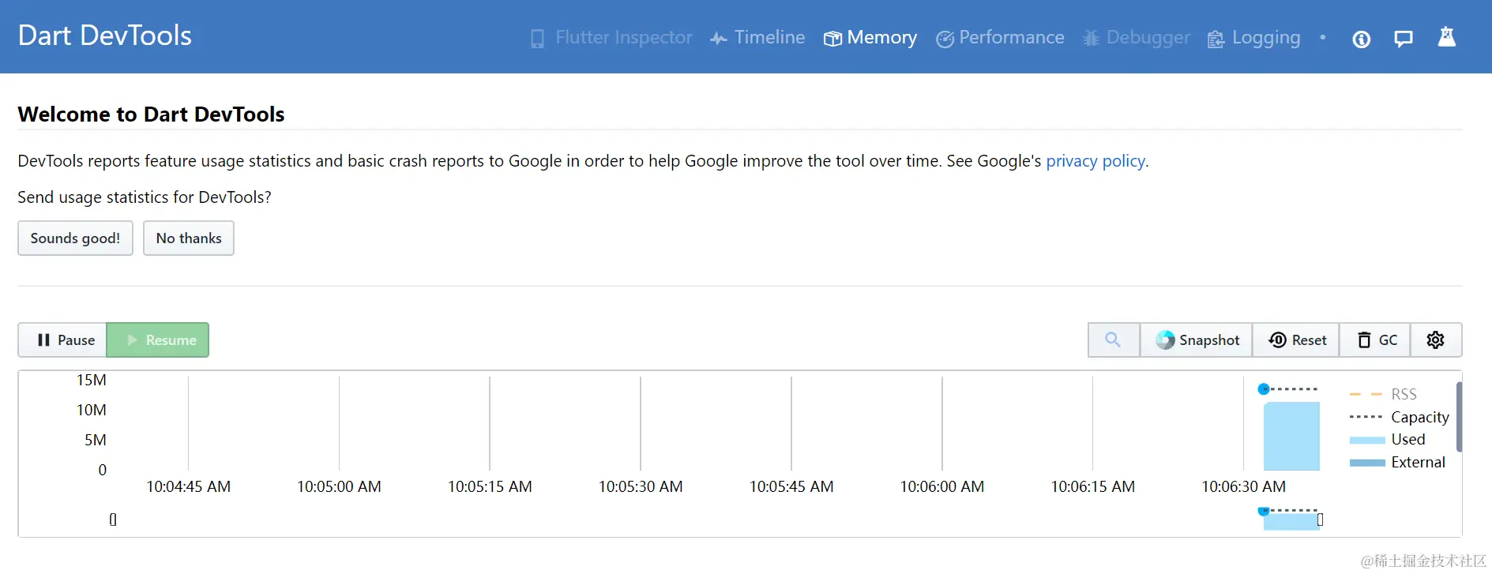Toggle External series in chart legend
The width and height of the screenshot is (1492, 574).
pyautogui.click(x=1398, y=463)
